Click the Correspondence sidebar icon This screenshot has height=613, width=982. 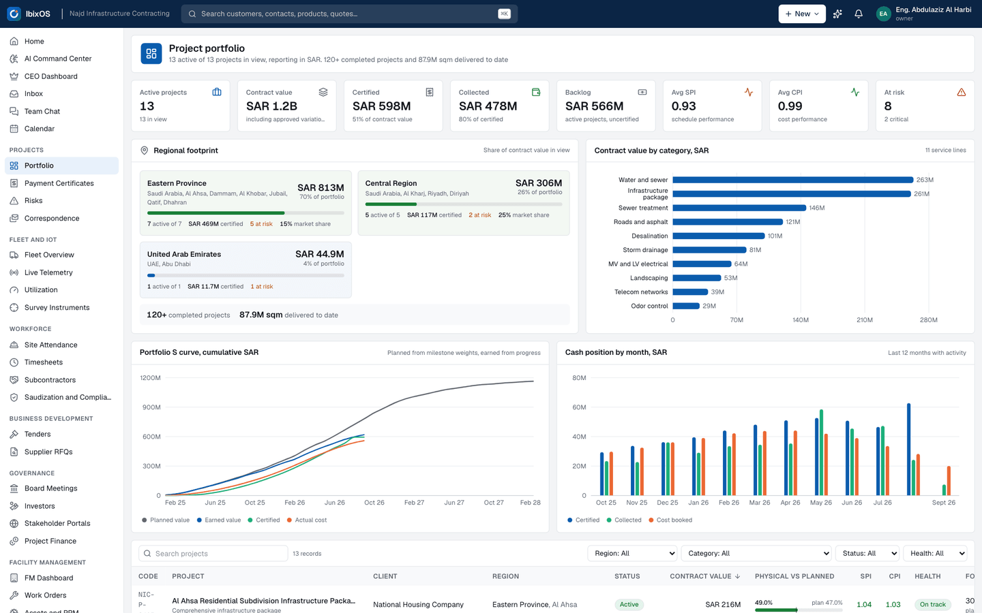[14, 219]
